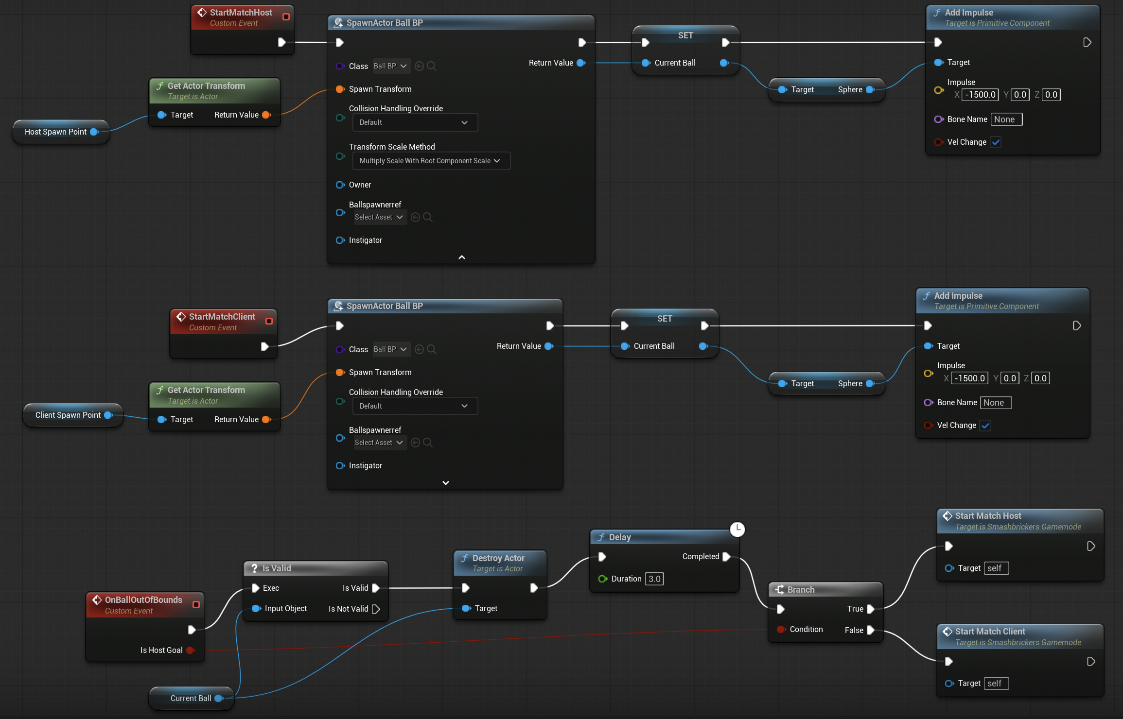Click the Destroy Actor Target pin

click(x=466, y=609)
